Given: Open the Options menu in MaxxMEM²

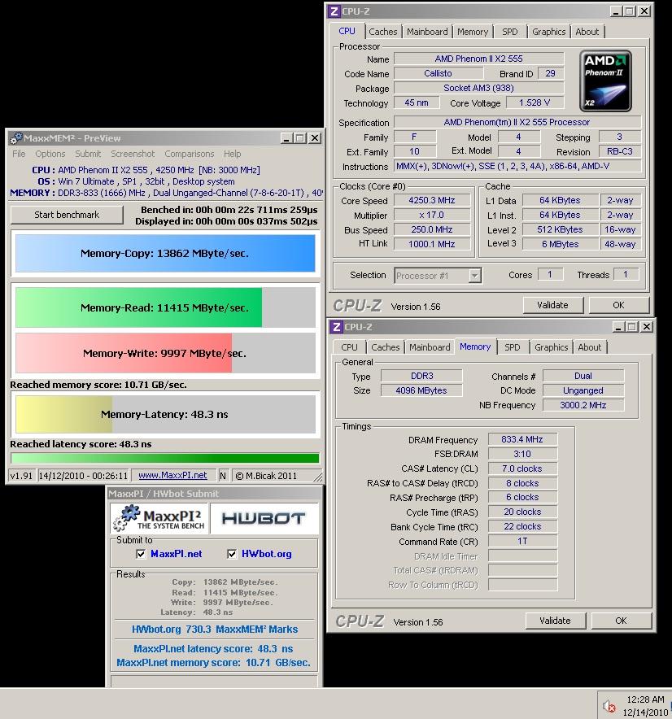Looking at the screenshot, I should [x=50, y=154].
